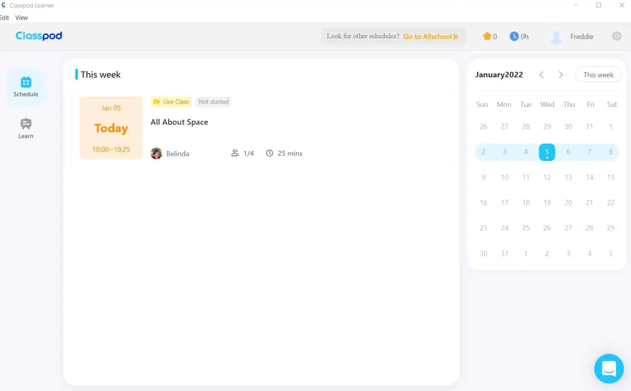
Task: Click the 25 mins duration clock icon
Action: tap(269, 153)
